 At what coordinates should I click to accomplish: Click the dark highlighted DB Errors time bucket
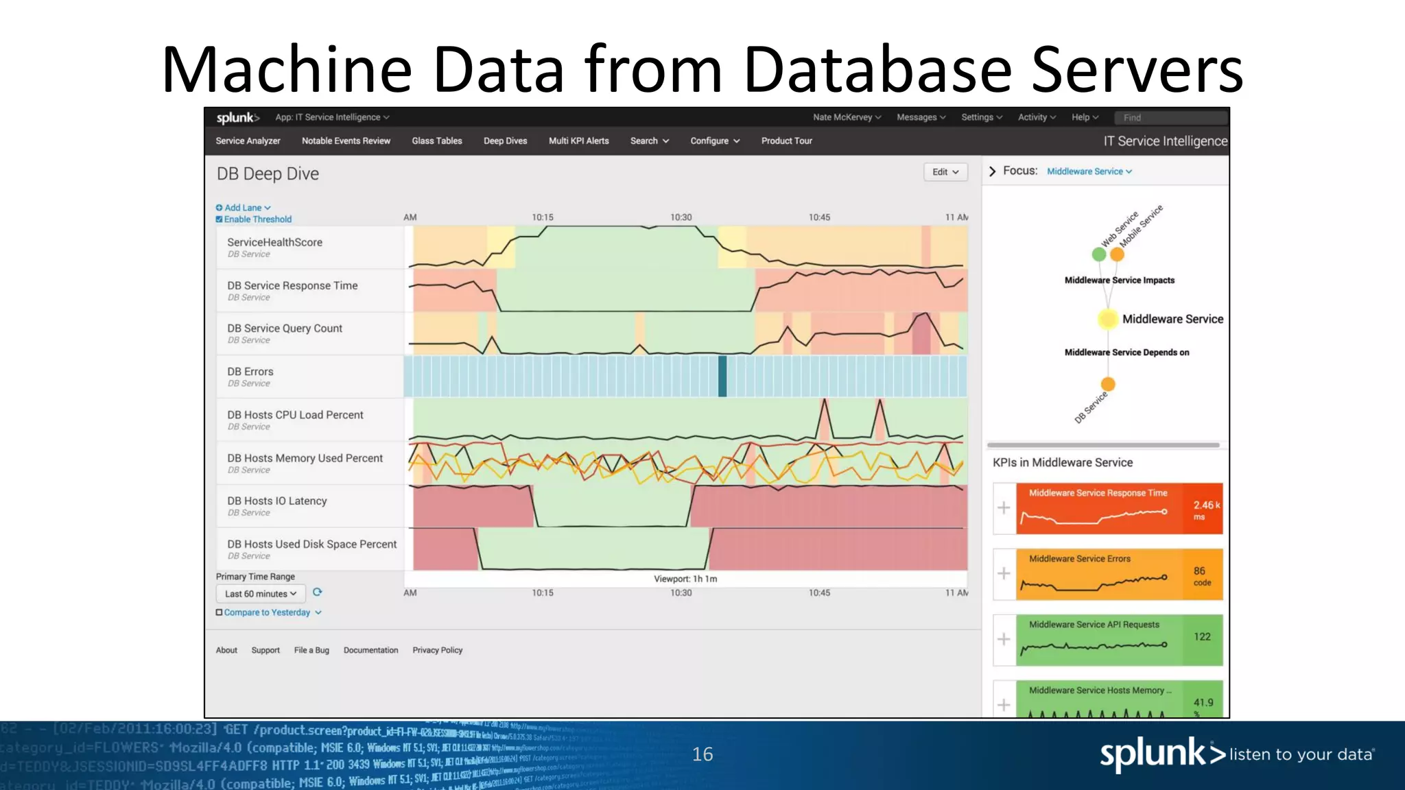coord(722,376)
